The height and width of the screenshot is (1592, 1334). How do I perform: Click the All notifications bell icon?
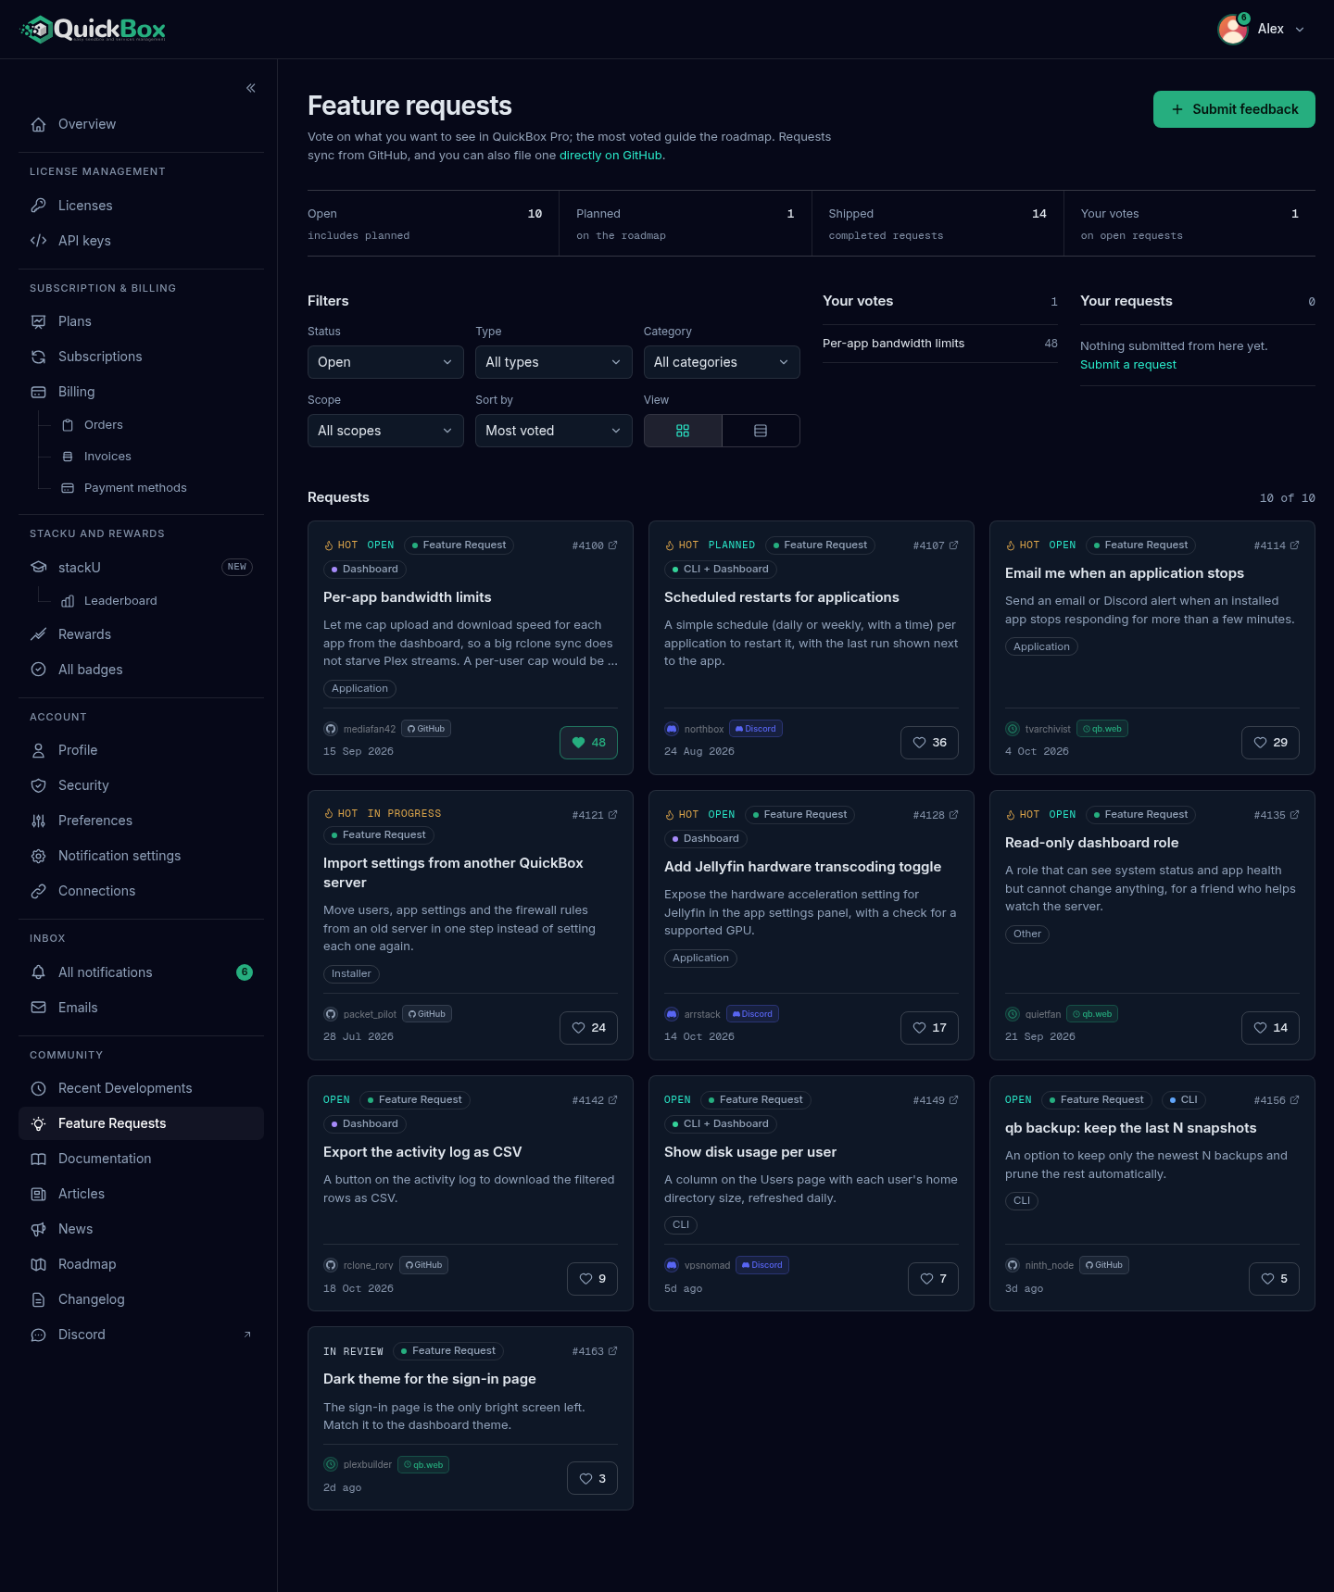(39, 972)
